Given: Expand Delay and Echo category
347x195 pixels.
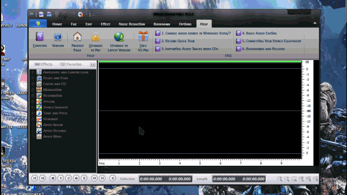Looking at the screenshot, I should 33,78.
